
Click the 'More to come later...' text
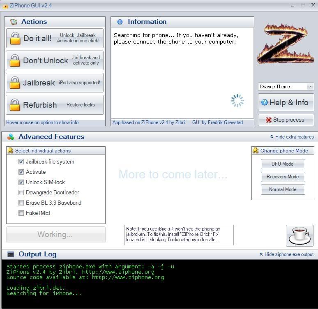[x=173, y=174]
